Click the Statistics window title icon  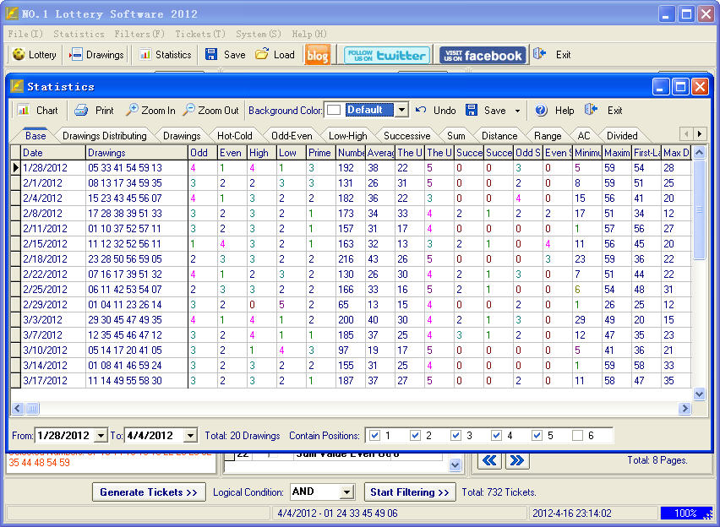pyautogui.click(x=17, y=86)
